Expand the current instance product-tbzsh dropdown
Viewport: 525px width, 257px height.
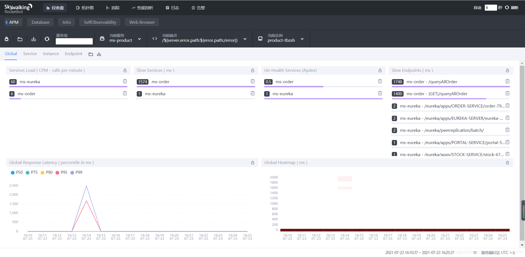(x=302, y=39)
